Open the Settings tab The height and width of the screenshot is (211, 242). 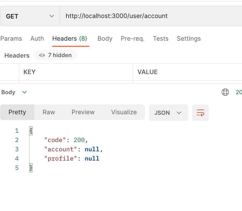tap(189, 39)
